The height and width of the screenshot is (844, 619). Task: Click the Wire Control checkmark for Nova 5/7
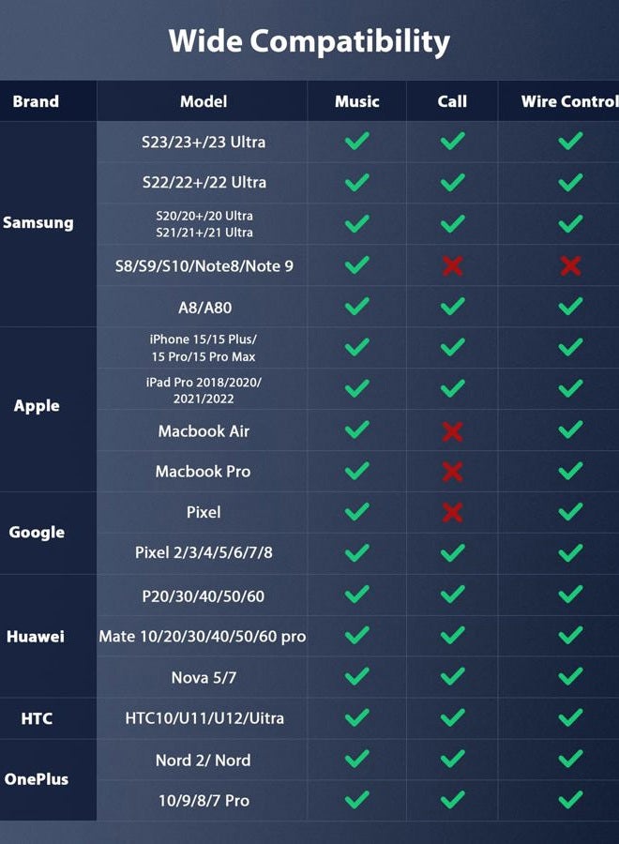570,676
